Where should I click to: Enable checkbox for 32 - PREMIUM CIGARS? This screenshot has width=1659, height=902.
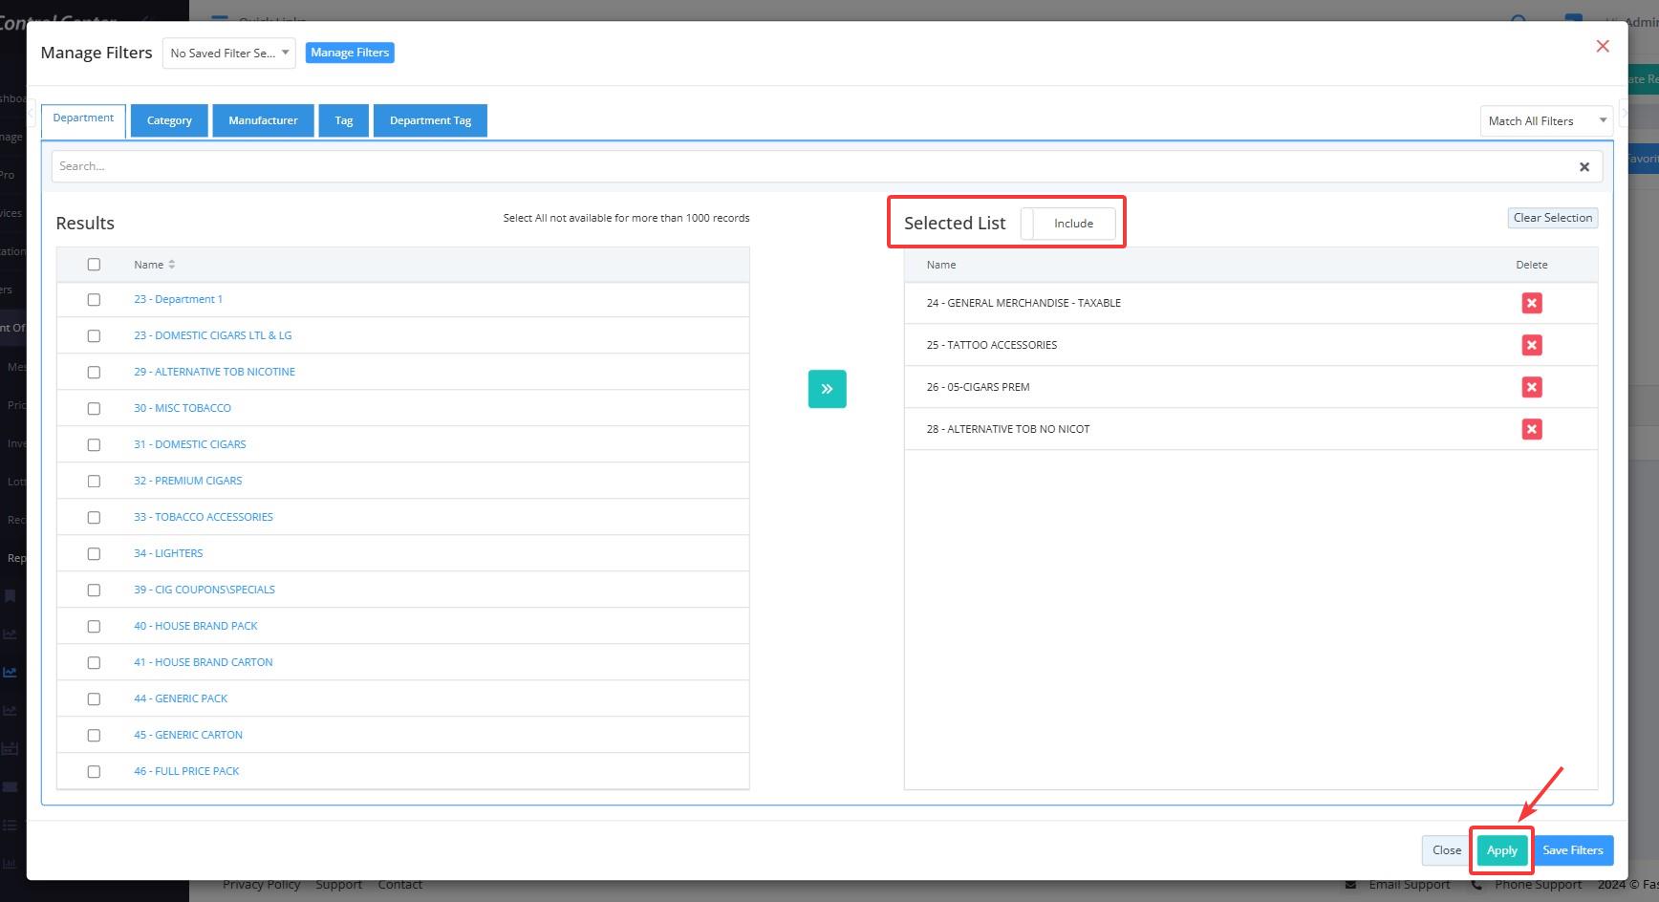[94, 482]
